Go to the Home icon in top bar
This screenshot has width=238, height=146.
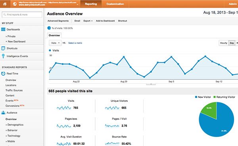point(5,4)
